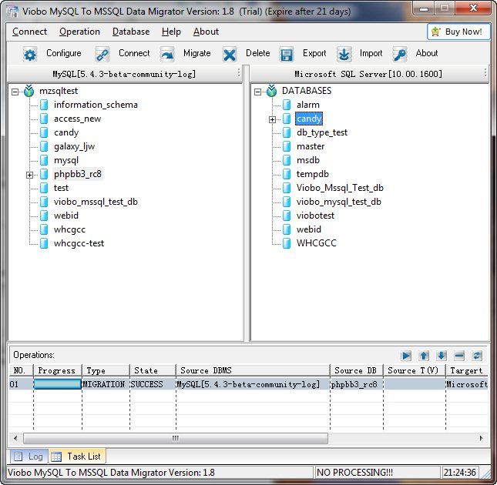Select mysql database in left tree

click(66, 160)
